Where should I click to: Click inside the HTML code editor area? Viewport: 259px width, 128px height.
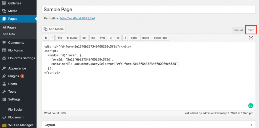tap(148, 76)
